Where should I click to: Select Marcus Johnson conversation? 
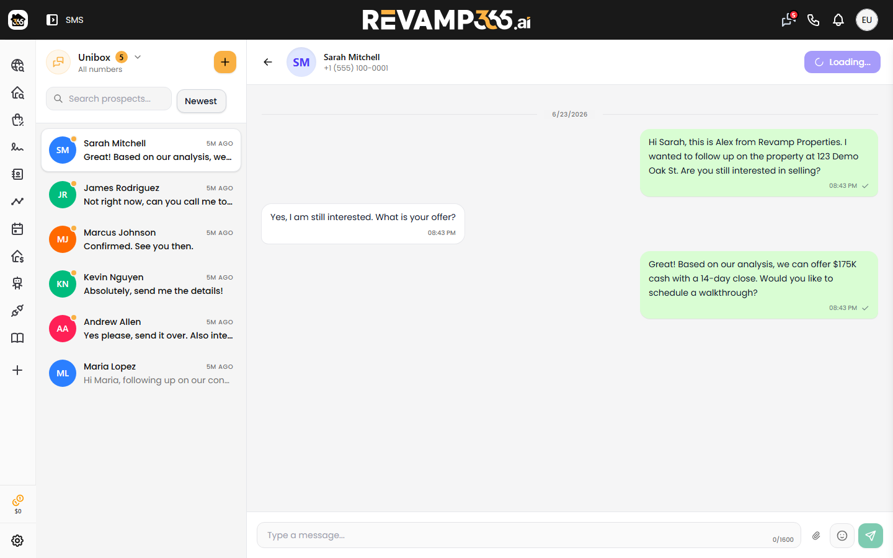[141, 239]
